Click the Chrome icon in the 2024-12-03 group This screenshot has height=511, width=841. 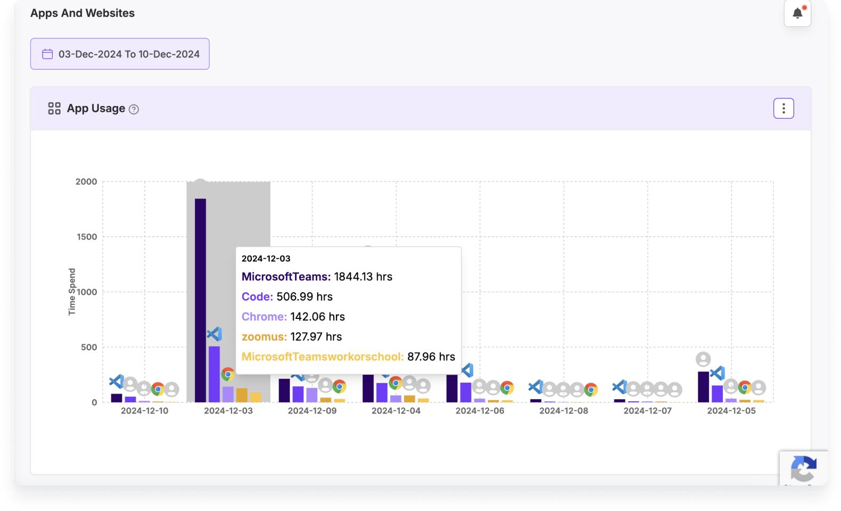pos(228,374)
